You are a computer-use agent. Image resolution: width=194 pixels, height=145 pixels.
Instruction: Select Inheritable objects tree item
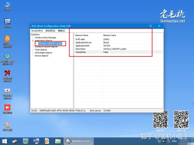click(43, 53)
